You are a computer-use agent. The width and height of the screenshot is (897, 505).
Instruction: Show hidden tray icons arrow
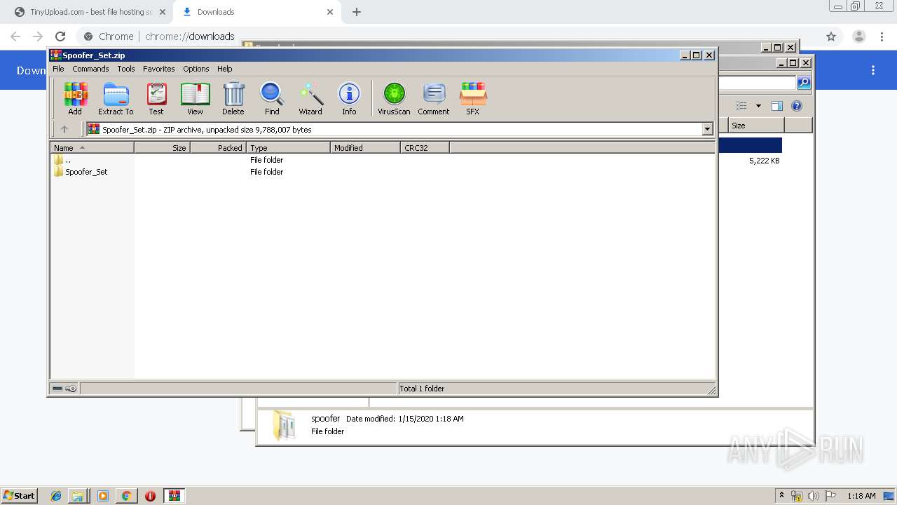781,496
